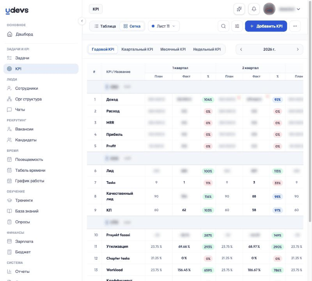The image size is (312, 281).
Task: Click the search magnifier icon
Action: 223,26
